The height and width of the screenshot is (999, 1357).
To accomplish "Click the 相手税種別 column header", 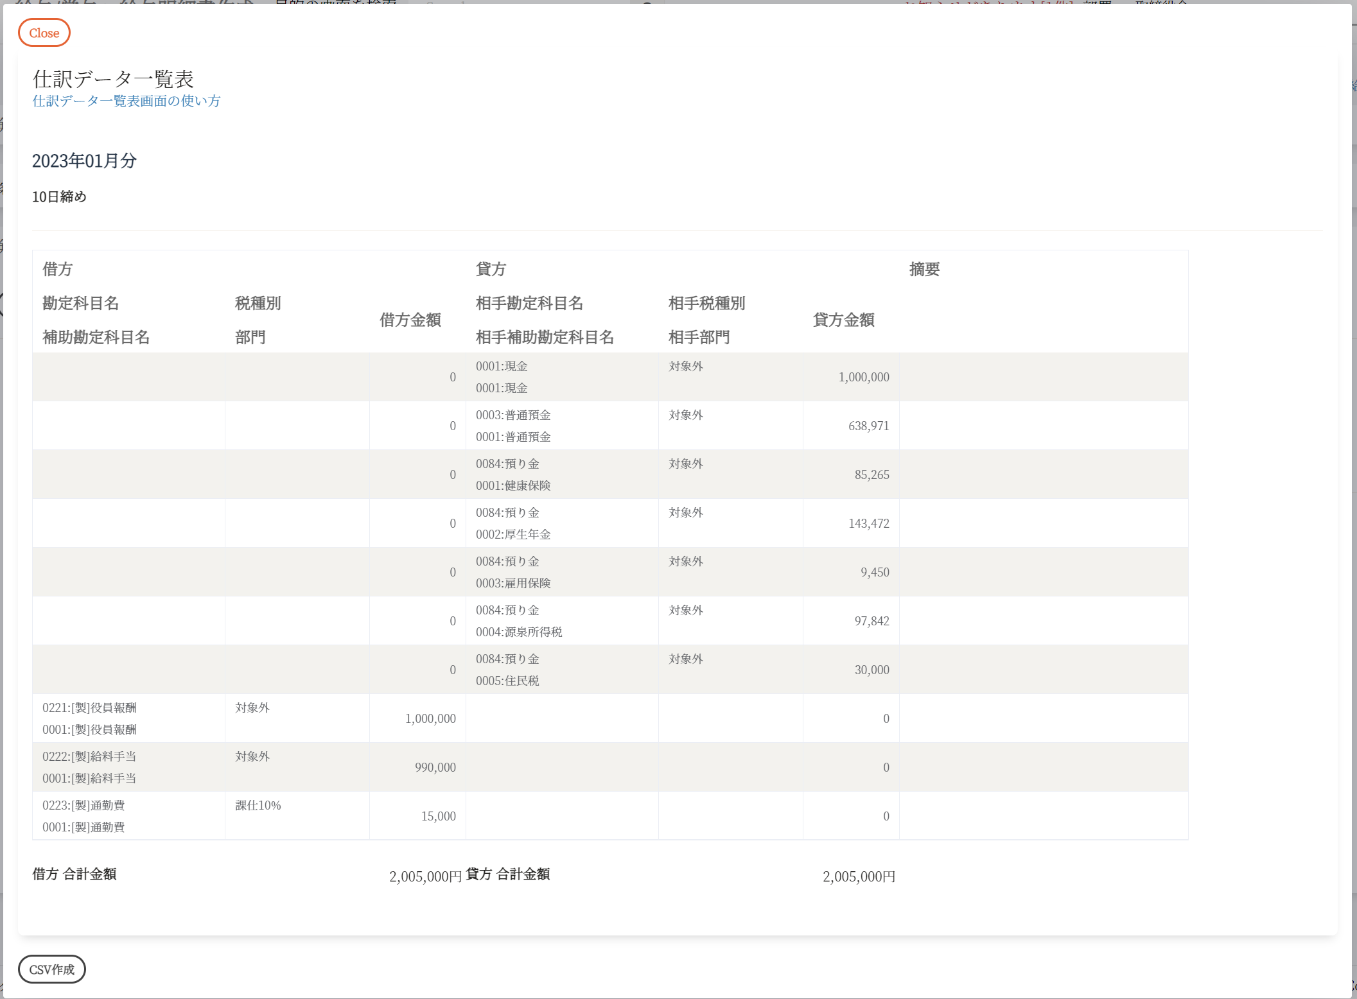I will [706, 303].
